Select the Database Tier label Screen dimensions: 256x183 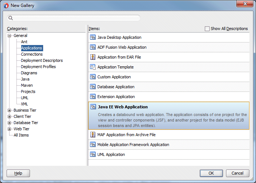point(26,123)
